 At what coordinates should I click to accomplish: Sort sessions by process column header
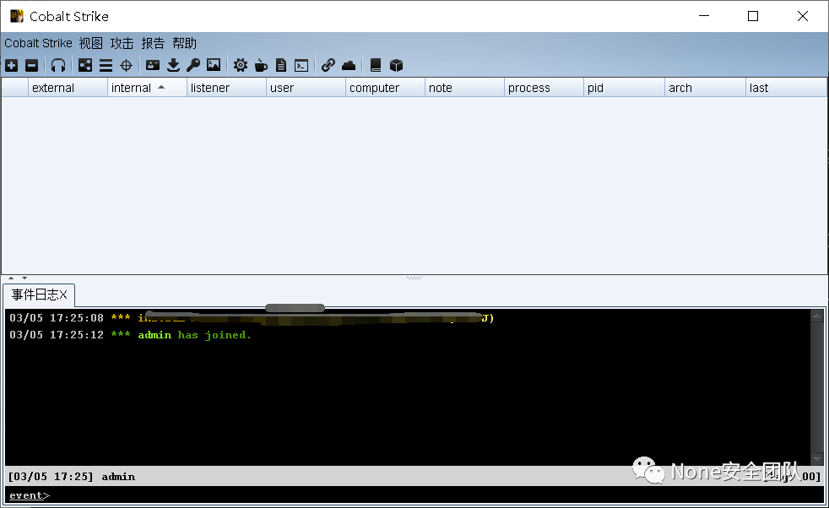click(544, 88)
